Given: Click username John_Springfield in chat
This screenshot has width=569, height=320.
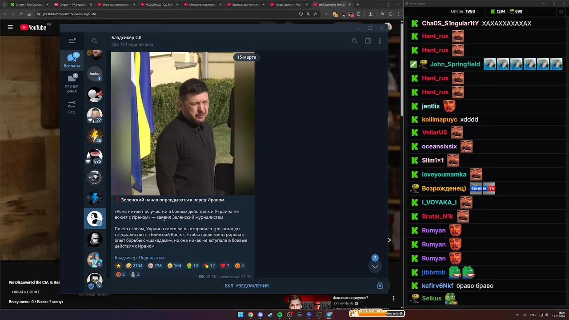Looking at the screenshot, I should coord(455,64).
